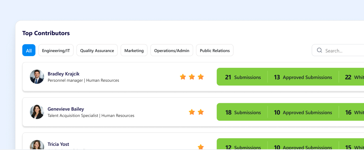Viewport: 364px width, 150px height.
Task: Filter by Operations/Admin
Action: (172, 50)
